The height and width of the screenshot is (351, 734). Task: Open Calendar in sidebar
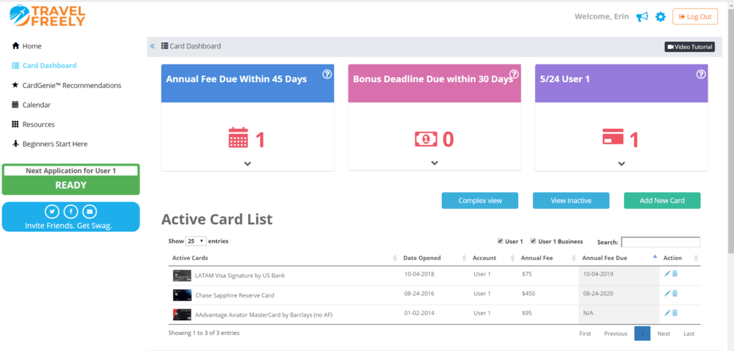(31, 105)
